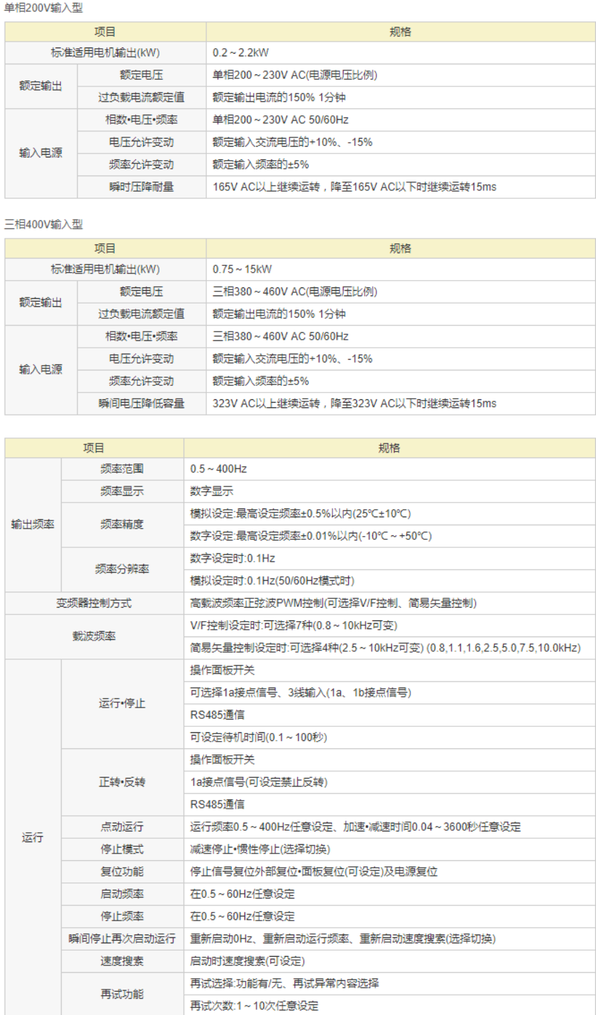
Task: Click the 频率分辨率 row label
Action: pyautogui.click(x=122, y=569)
